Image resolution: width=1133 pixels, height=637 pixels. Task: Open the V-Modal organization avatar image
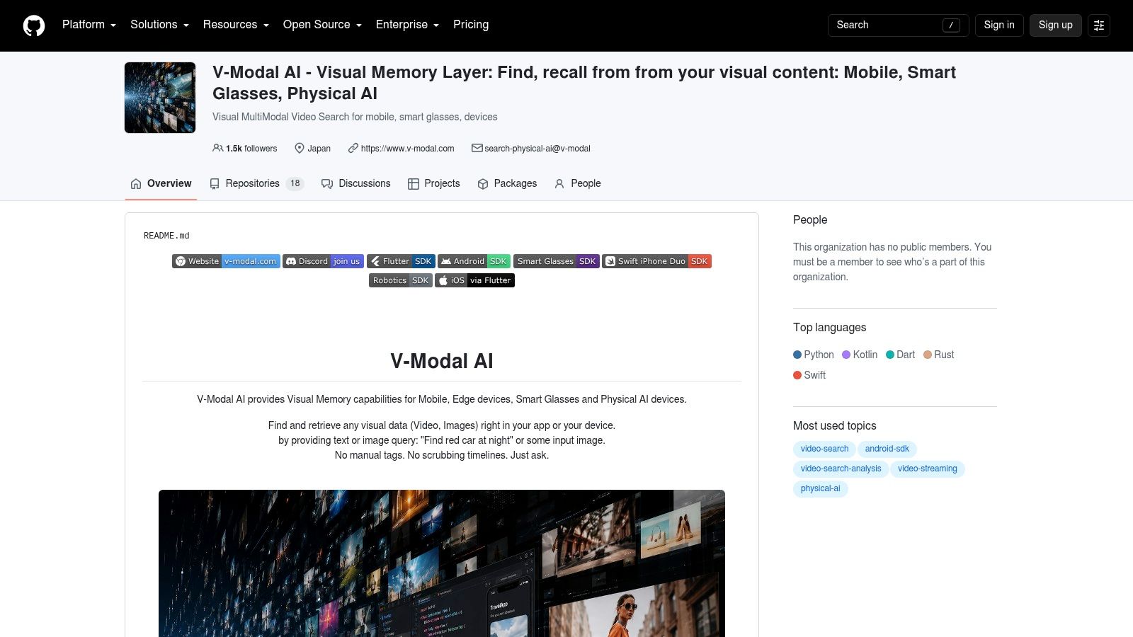click(x=160, y=98)
